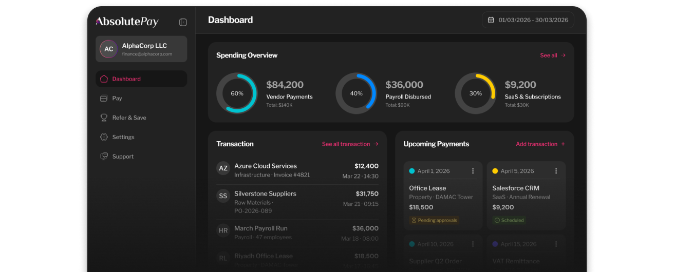This screenshot has width=674, height=272.
Task: Click the SS avatar for Silverstone Suppliers
Action: [223, 196]
